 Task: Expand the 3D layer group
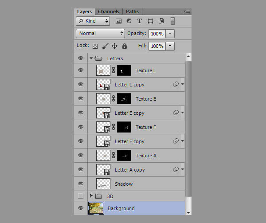pyautogui.click(x=91, y=196)
